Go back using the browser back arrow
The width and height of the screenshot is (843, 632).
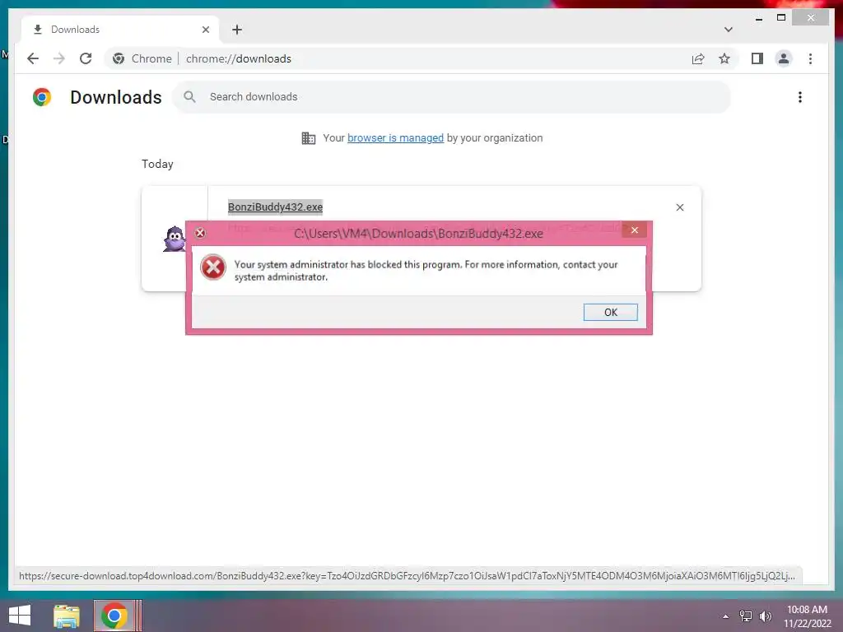pyautogui.click(x=33, y=58)
